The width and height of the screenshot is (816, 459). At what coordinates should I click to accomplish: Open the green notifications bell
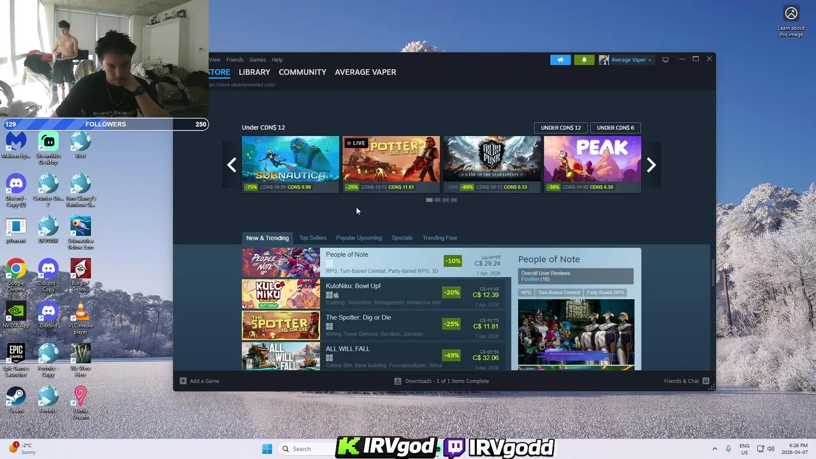click(584, 60)
